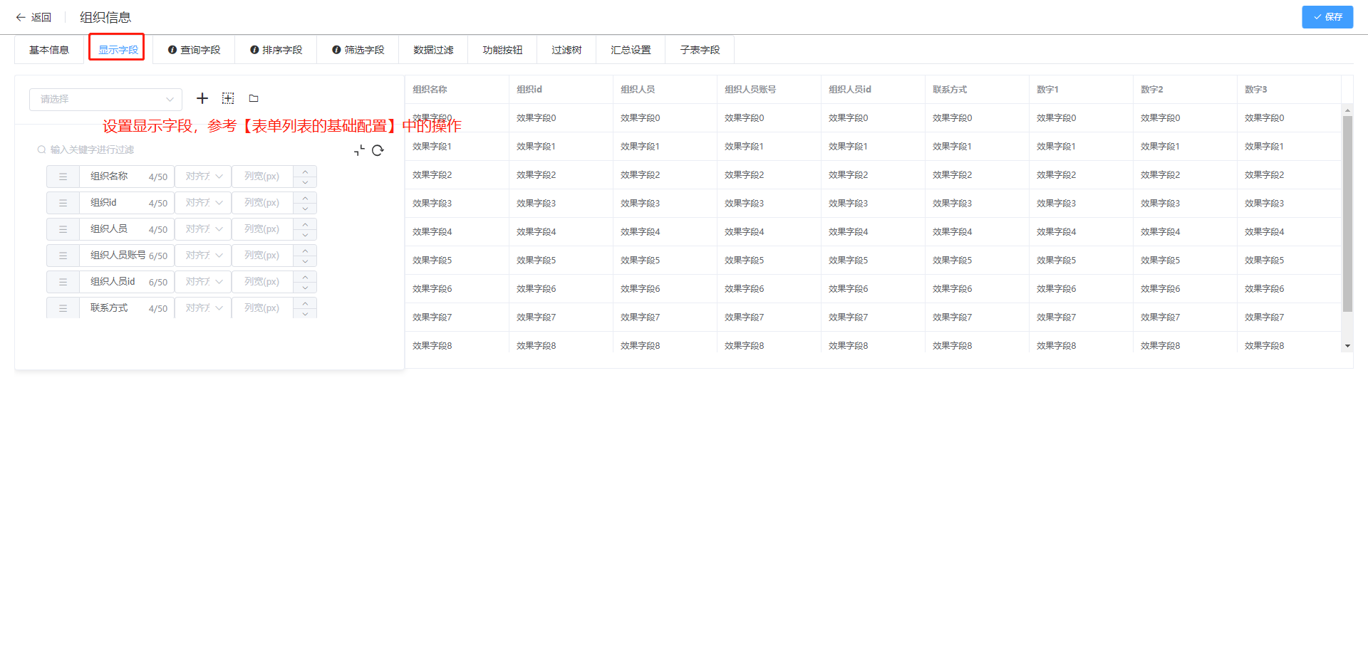Screen dimensions: 1368x667
Task: Click the drag handle for 组织名称 row
Action: coord(63,177)
